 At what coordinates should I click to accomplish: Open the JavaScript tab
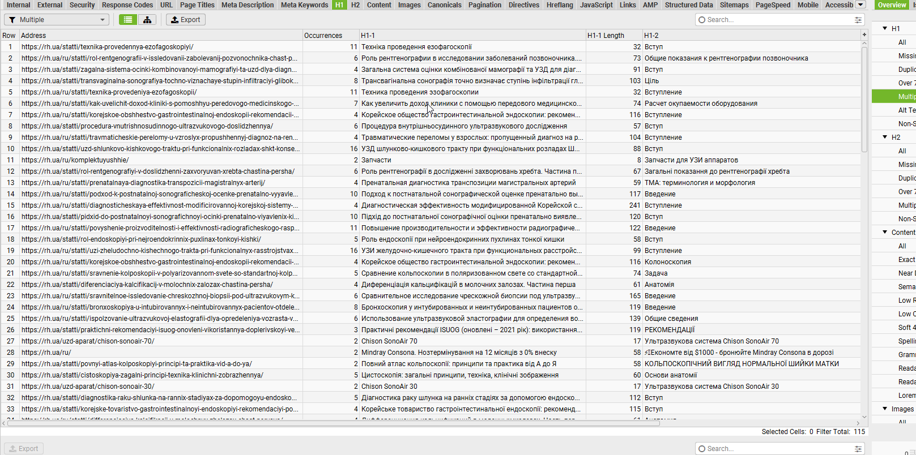[x=597, y=5]
